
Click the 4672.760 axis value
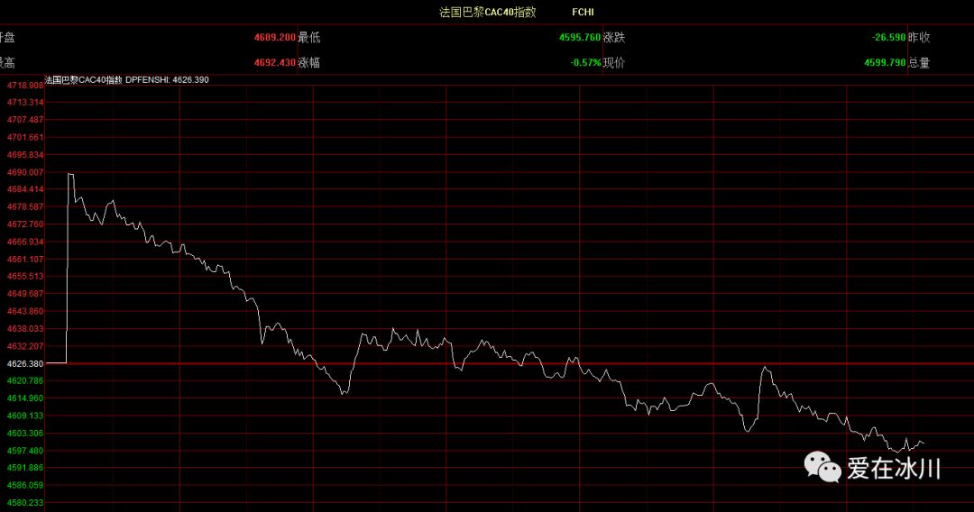point(25,224)
